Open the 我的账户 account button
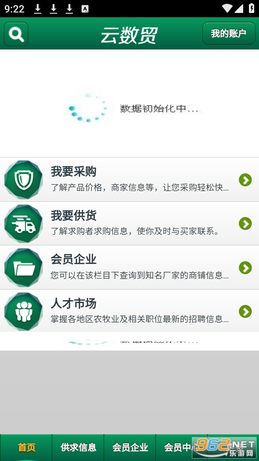 [229, 33]
